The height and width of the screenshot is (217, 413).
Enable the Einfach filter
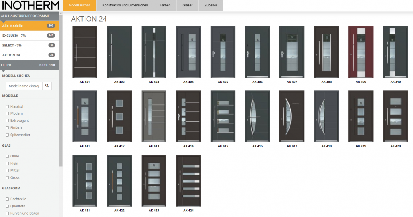coord(7,128)
